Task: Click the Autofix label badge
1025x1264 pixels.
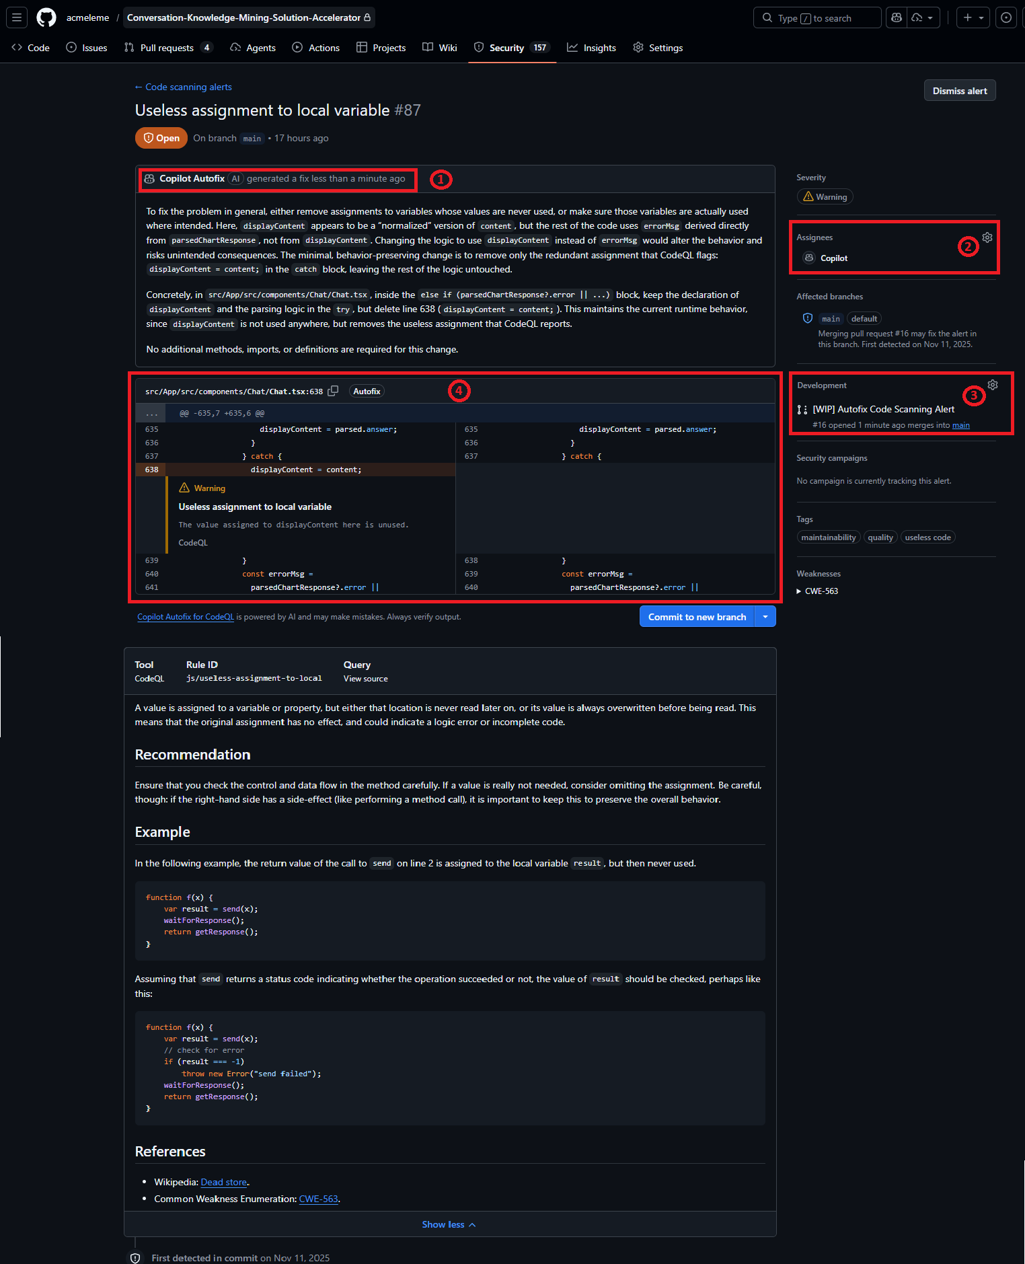Action: pyautogui.click(x=367, y=392)
